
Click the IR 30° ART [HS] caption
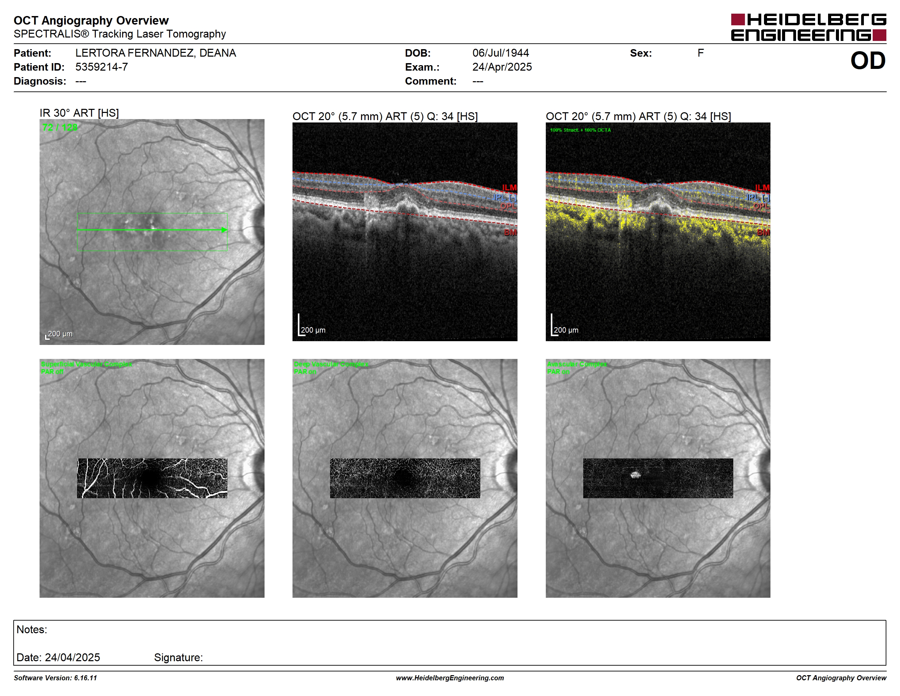[x=79, y=113]
